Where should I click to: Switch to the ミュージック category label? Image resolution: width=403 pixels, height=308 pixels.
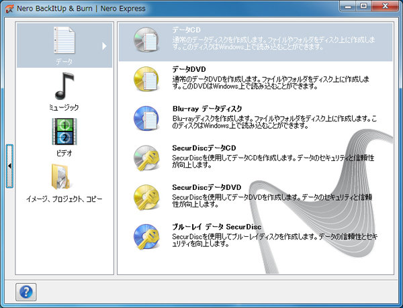pos(64,107)
